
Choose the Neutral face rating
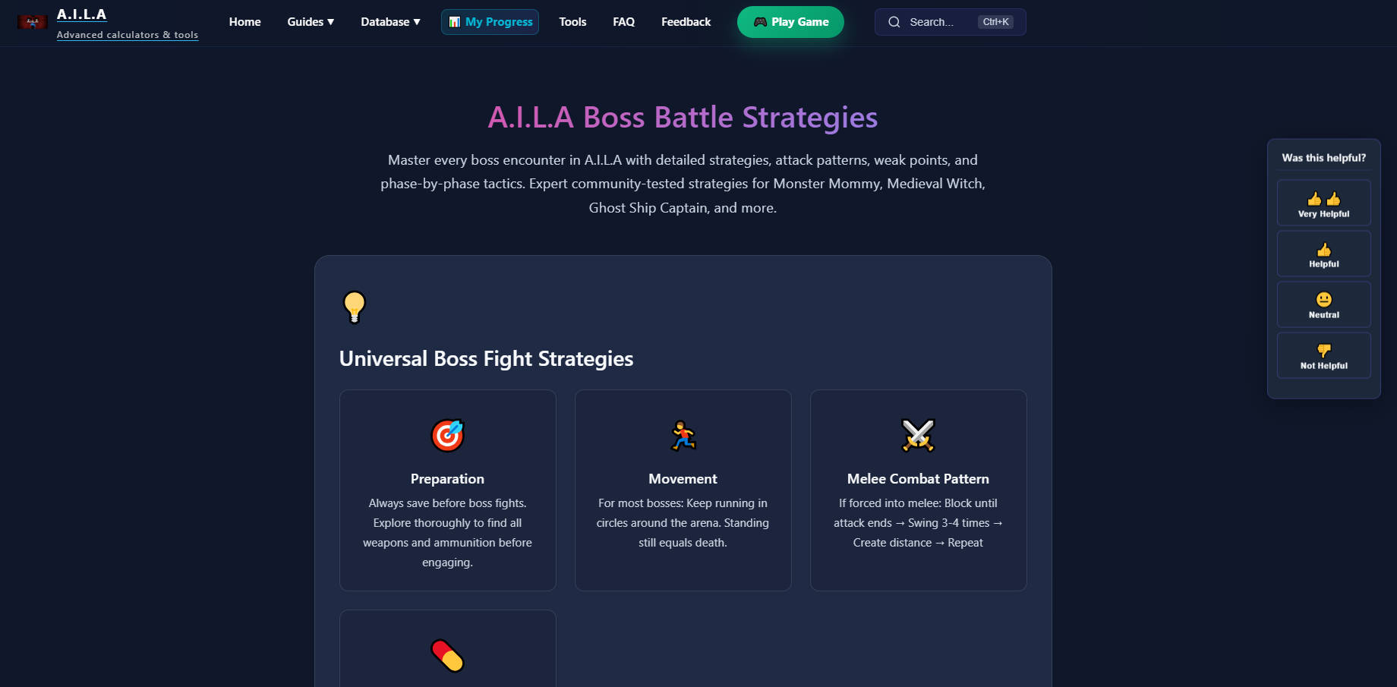[x=1323, y=304]
